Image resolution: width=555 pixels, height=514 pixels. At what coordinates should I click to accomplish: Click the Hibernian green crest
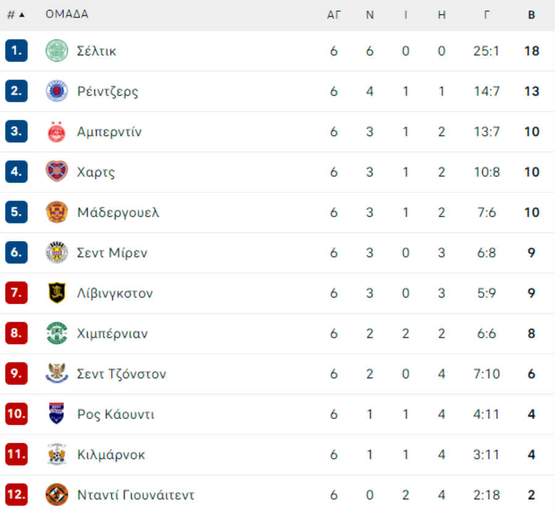(x=57, y=333)
